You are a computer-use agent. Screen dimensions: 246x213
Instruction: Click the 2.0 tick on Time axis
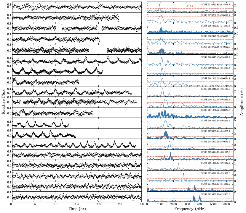tap(98, 204)
